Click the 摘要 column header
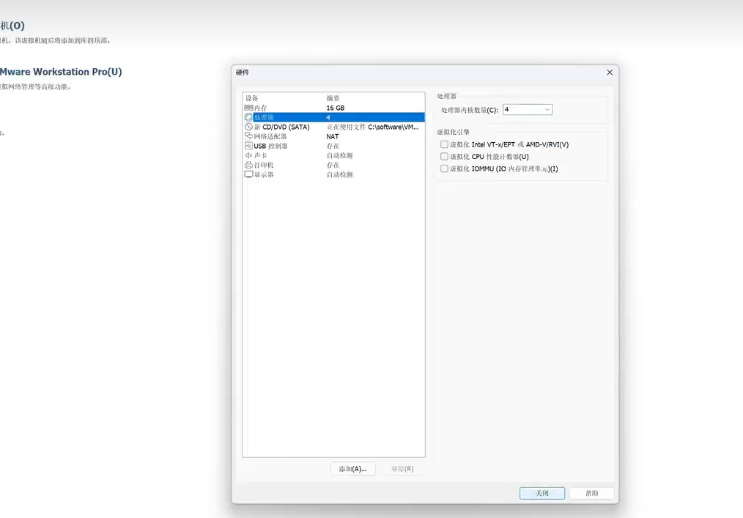 [333, 98]
